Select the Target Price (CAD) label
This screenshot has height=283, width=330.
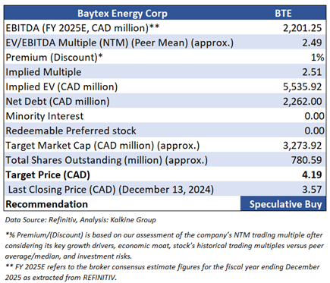(x=48, y=175)
